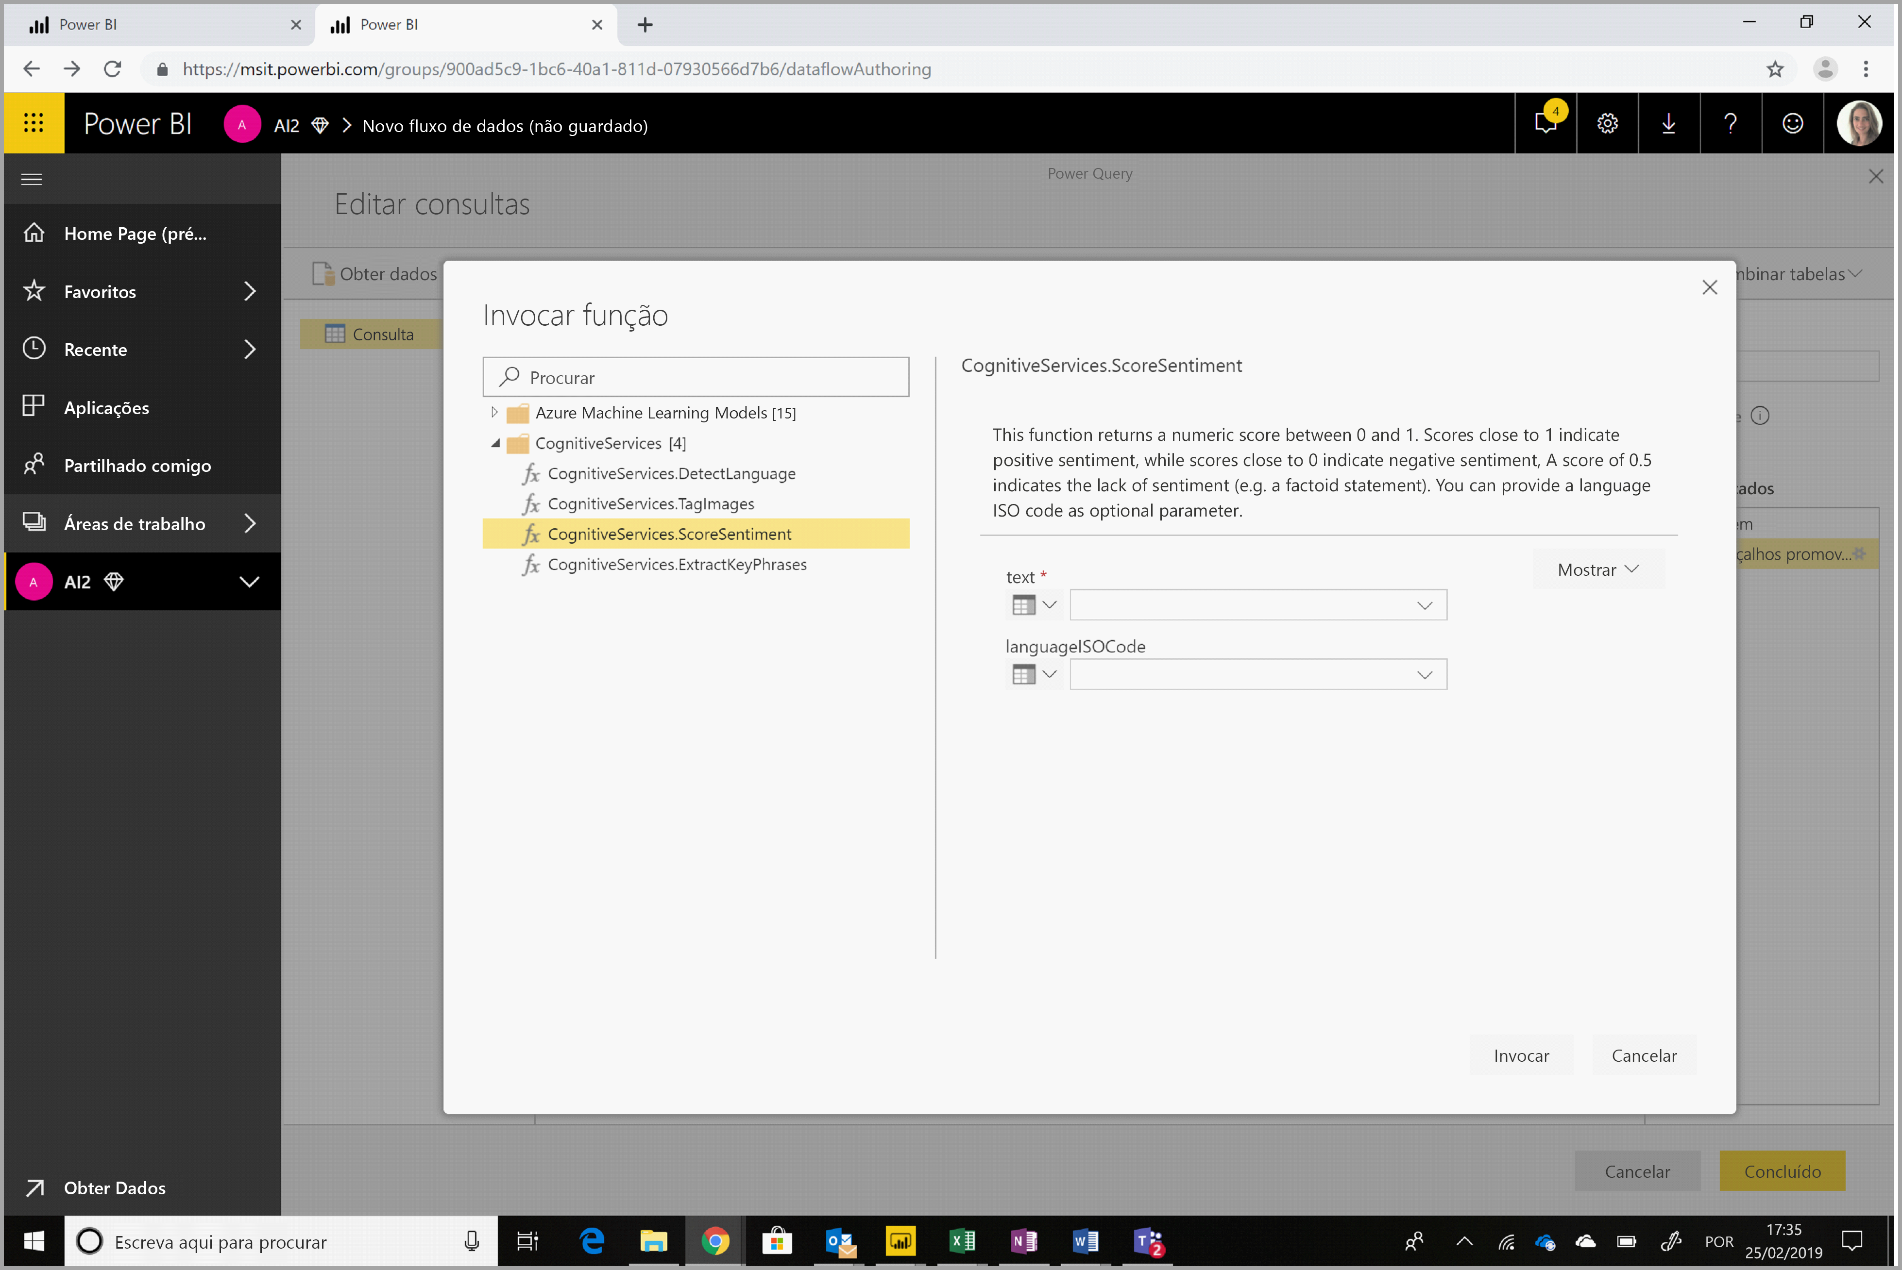The image size is (1902, 1270).
Task: Click the Invocar button
Action: 1521,1055
